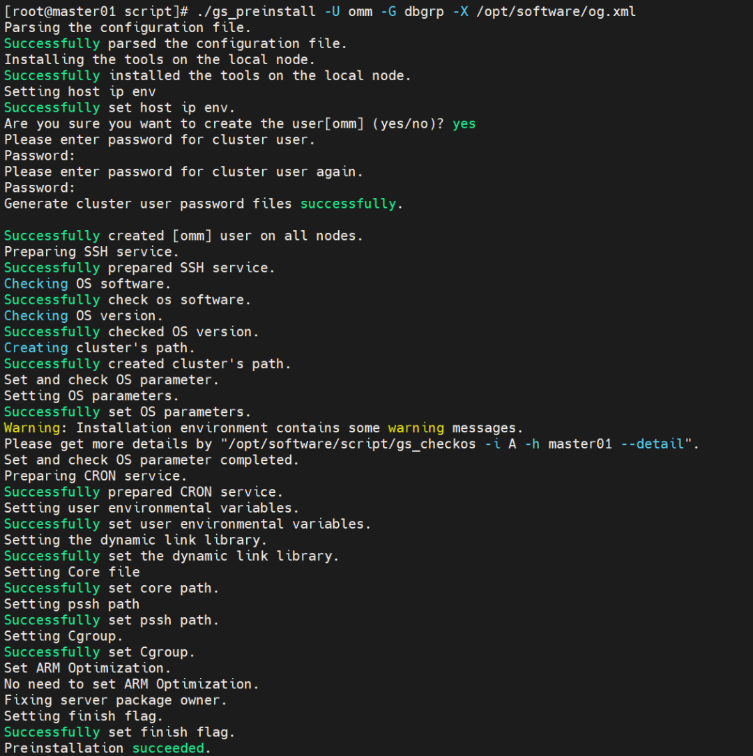Image resolution: width=753 pixels, height=756 pixels.
Task: Click 'Successfully prepared SSH service.' line
Action: [x=139, y=268]
